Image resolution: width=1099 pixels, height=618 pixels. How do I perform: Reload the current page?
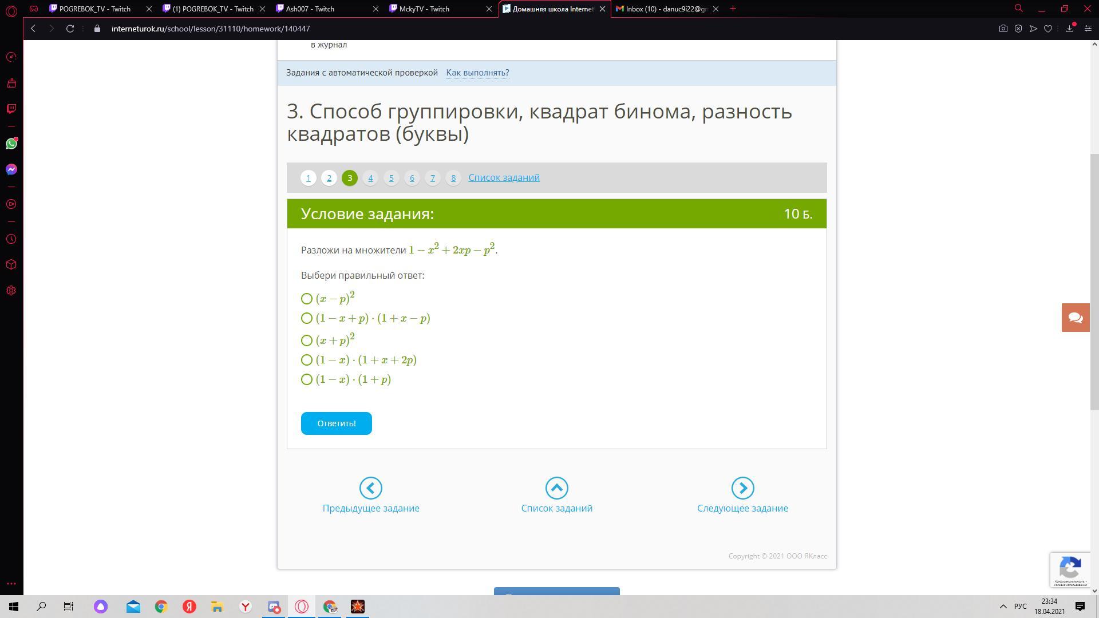(70, 29)
